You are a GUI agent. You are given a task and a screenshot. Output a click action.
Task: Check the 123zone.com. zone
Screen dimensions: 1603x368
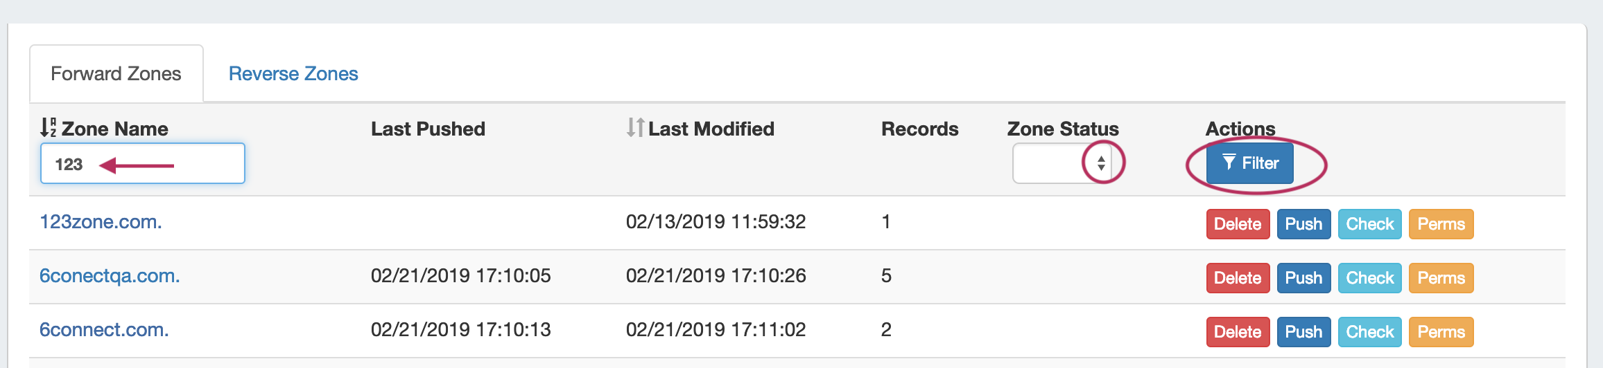point(1369,224)
